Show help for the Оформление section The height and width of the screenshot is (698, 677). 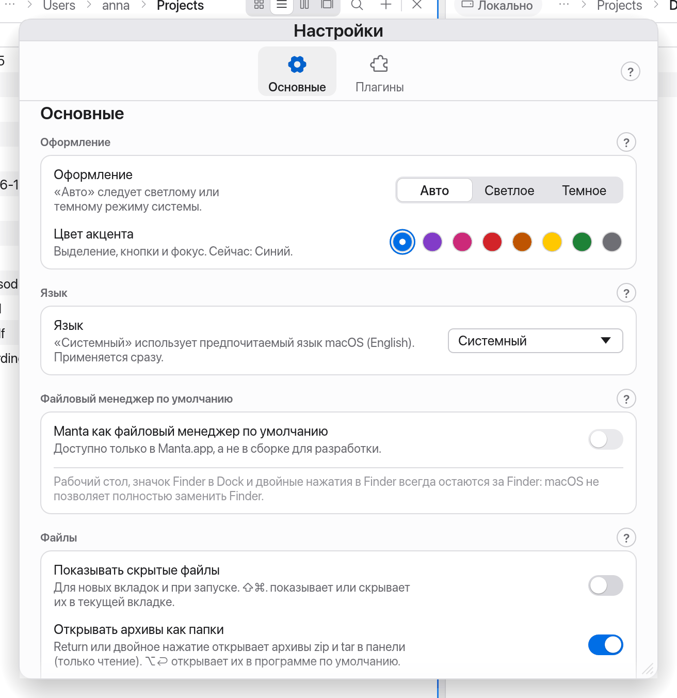click(x=626, y=142)
